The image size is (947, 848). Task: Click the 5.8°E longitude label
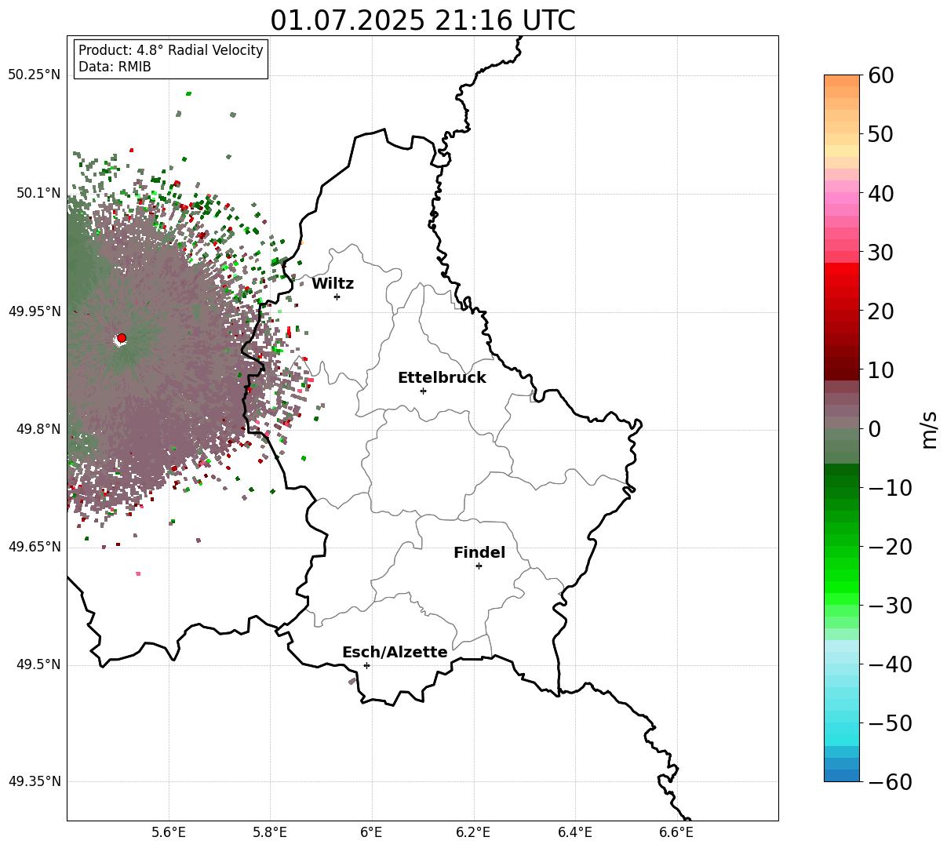(x=271, y=832)
